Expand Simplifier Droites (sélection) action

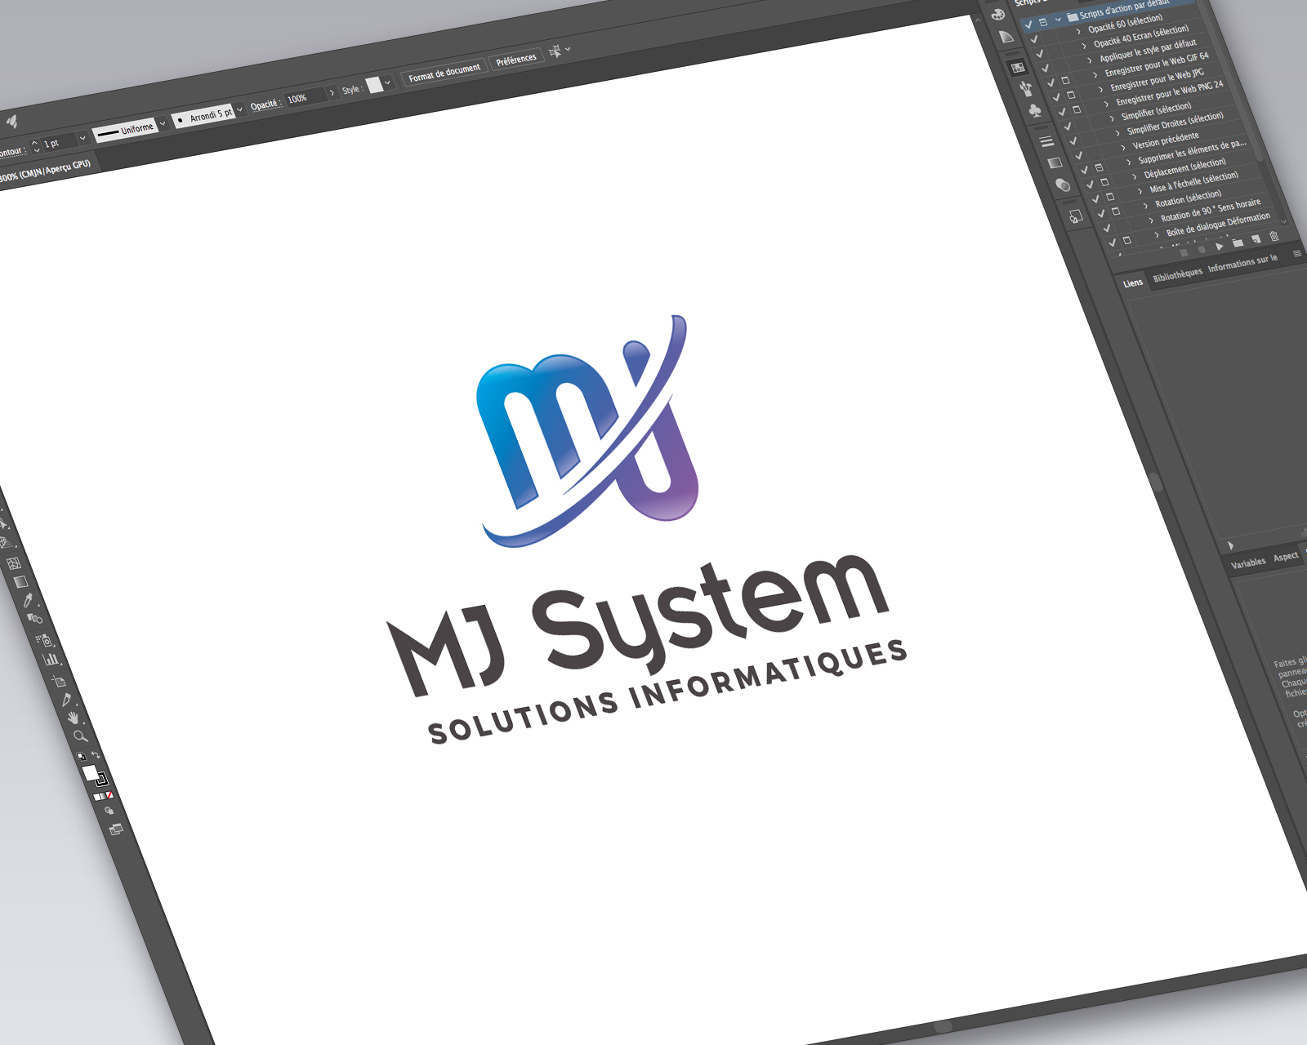(1117, 133)
